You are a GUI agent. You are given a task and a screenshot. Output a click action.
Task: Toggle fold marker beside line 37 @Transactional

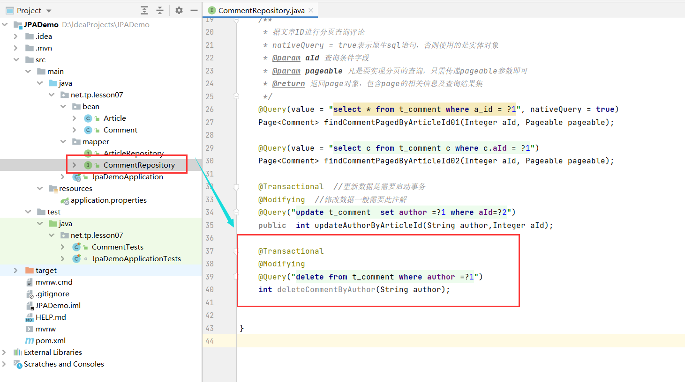(x=236, y=251)
